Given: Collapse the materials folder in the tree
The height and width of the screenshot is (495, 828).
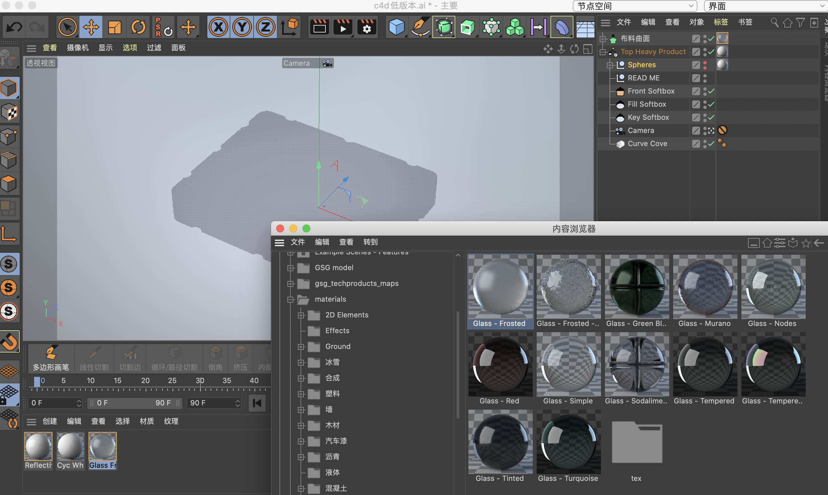Looking at the screenshot, I should [x=290, y=300].
